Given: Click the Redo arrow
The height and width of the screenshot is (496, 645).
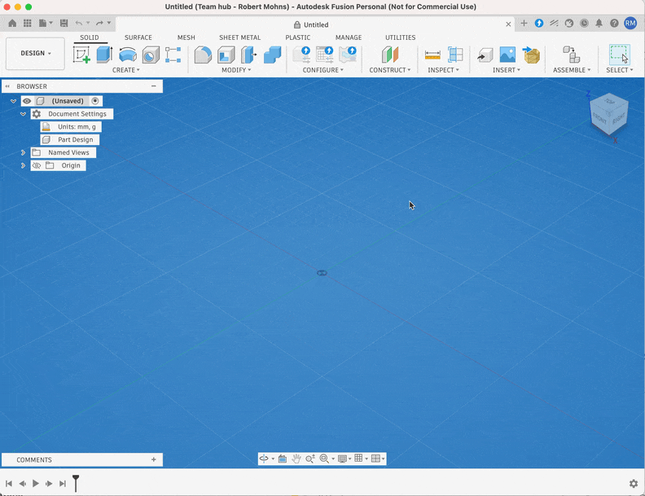Looking at the screenshot, I should tap(99, 23).
